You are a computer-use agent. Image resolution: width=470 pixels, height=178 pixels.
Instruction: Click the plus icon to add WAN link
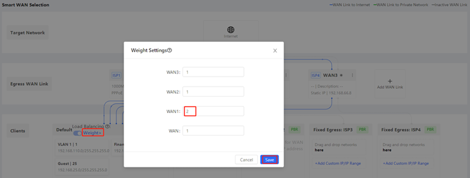coord(390,81)
